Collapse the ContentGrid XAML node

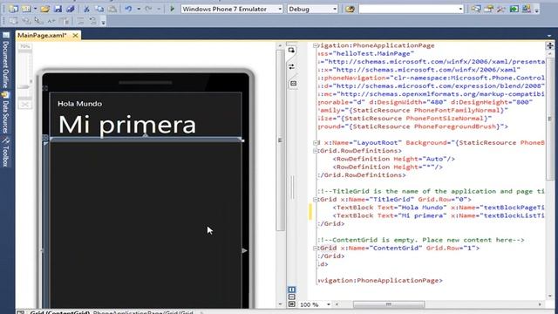tap(316, 248)
